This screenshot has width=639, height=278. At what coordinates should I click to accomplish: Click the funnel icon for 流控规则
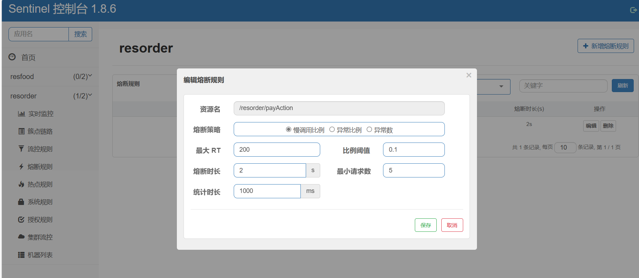pyautogui.click(x=22, y=149)
